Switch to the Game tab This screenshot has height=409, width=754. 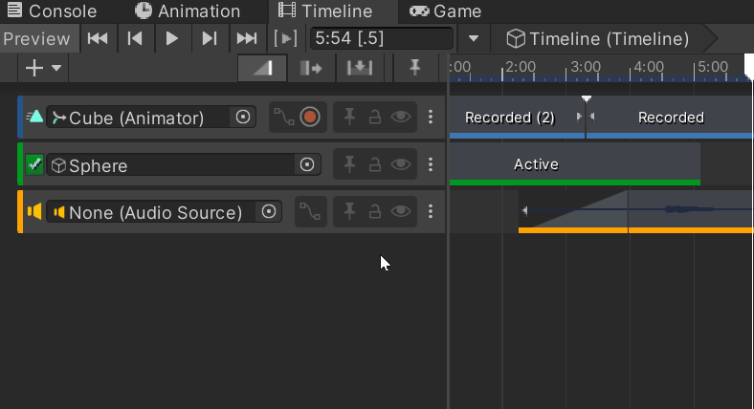445,11
